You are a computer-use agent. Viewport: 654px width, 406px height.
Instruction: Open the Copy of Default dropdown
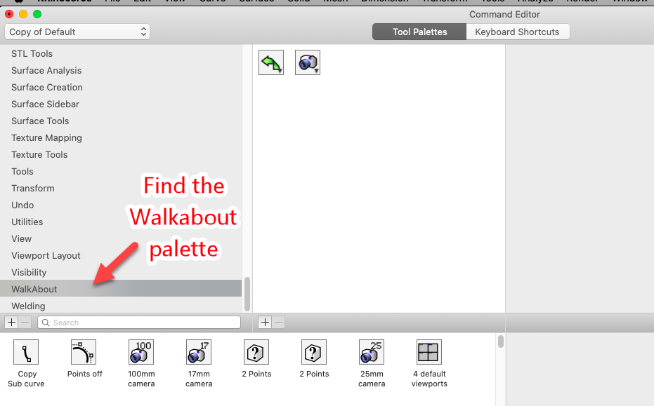pyautogui.click(x=77, y=32)
